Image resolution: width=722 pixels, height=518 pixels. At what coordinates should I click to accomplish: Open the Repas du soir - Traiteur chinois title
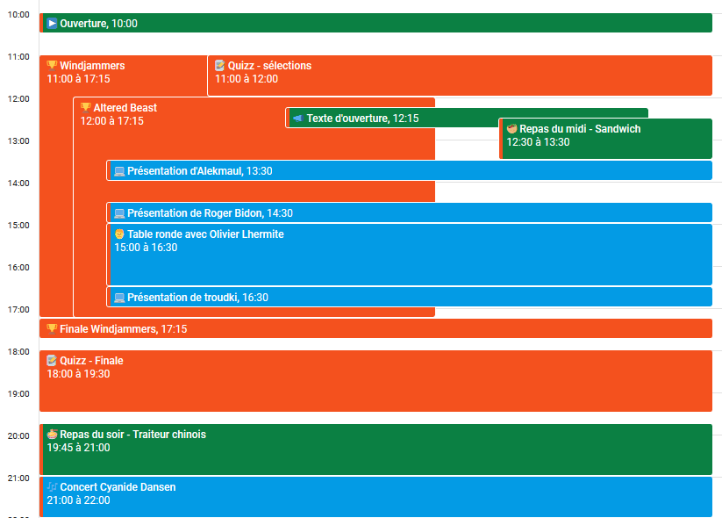pyautogui.click(x=132, y=435)
